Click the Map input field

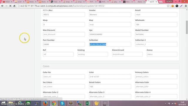tap(110, 24)
